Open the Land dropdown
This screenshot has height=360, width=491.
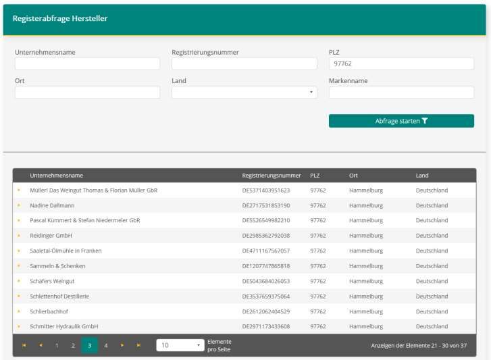point(244,93)
